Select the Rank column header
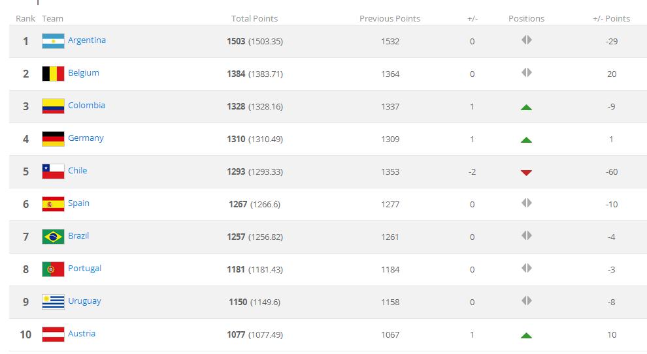The height and width of the screenshot is (354, 647). coord(25,19)
